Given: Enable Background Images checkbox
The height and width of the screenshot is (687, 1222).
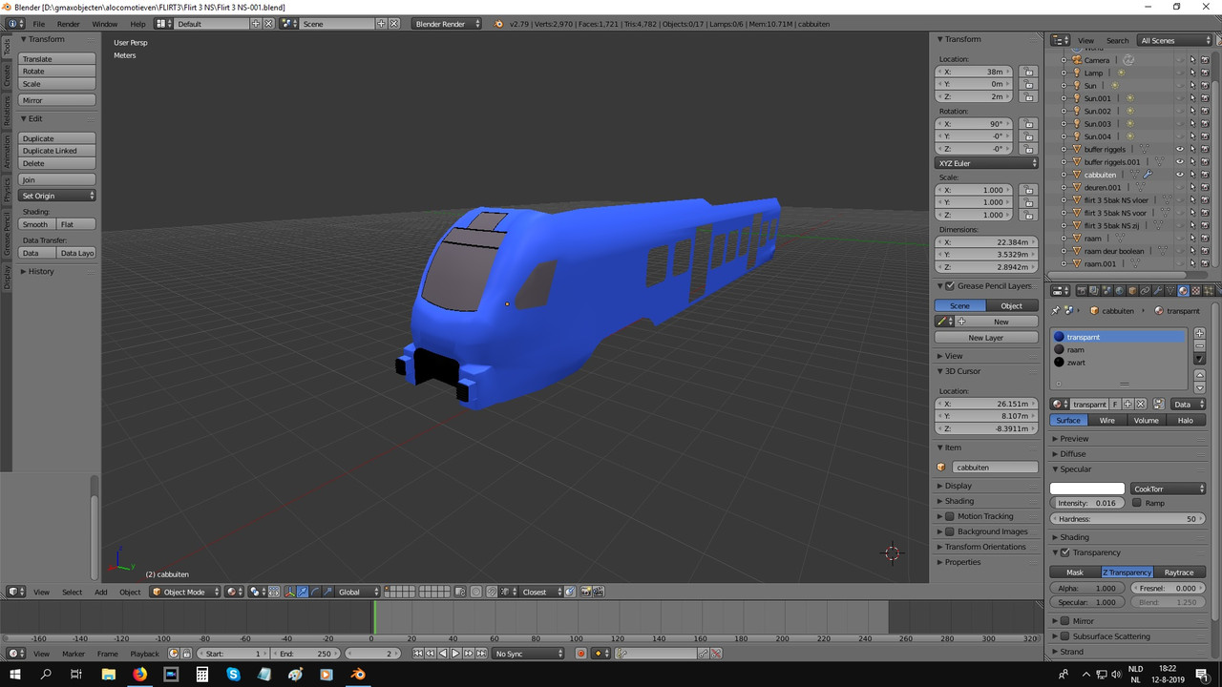Looking at the screenshot, I should click(x=950, y=531).
